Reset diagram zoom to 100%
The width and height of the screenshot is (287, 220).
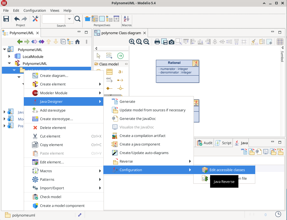click(139, 42)
